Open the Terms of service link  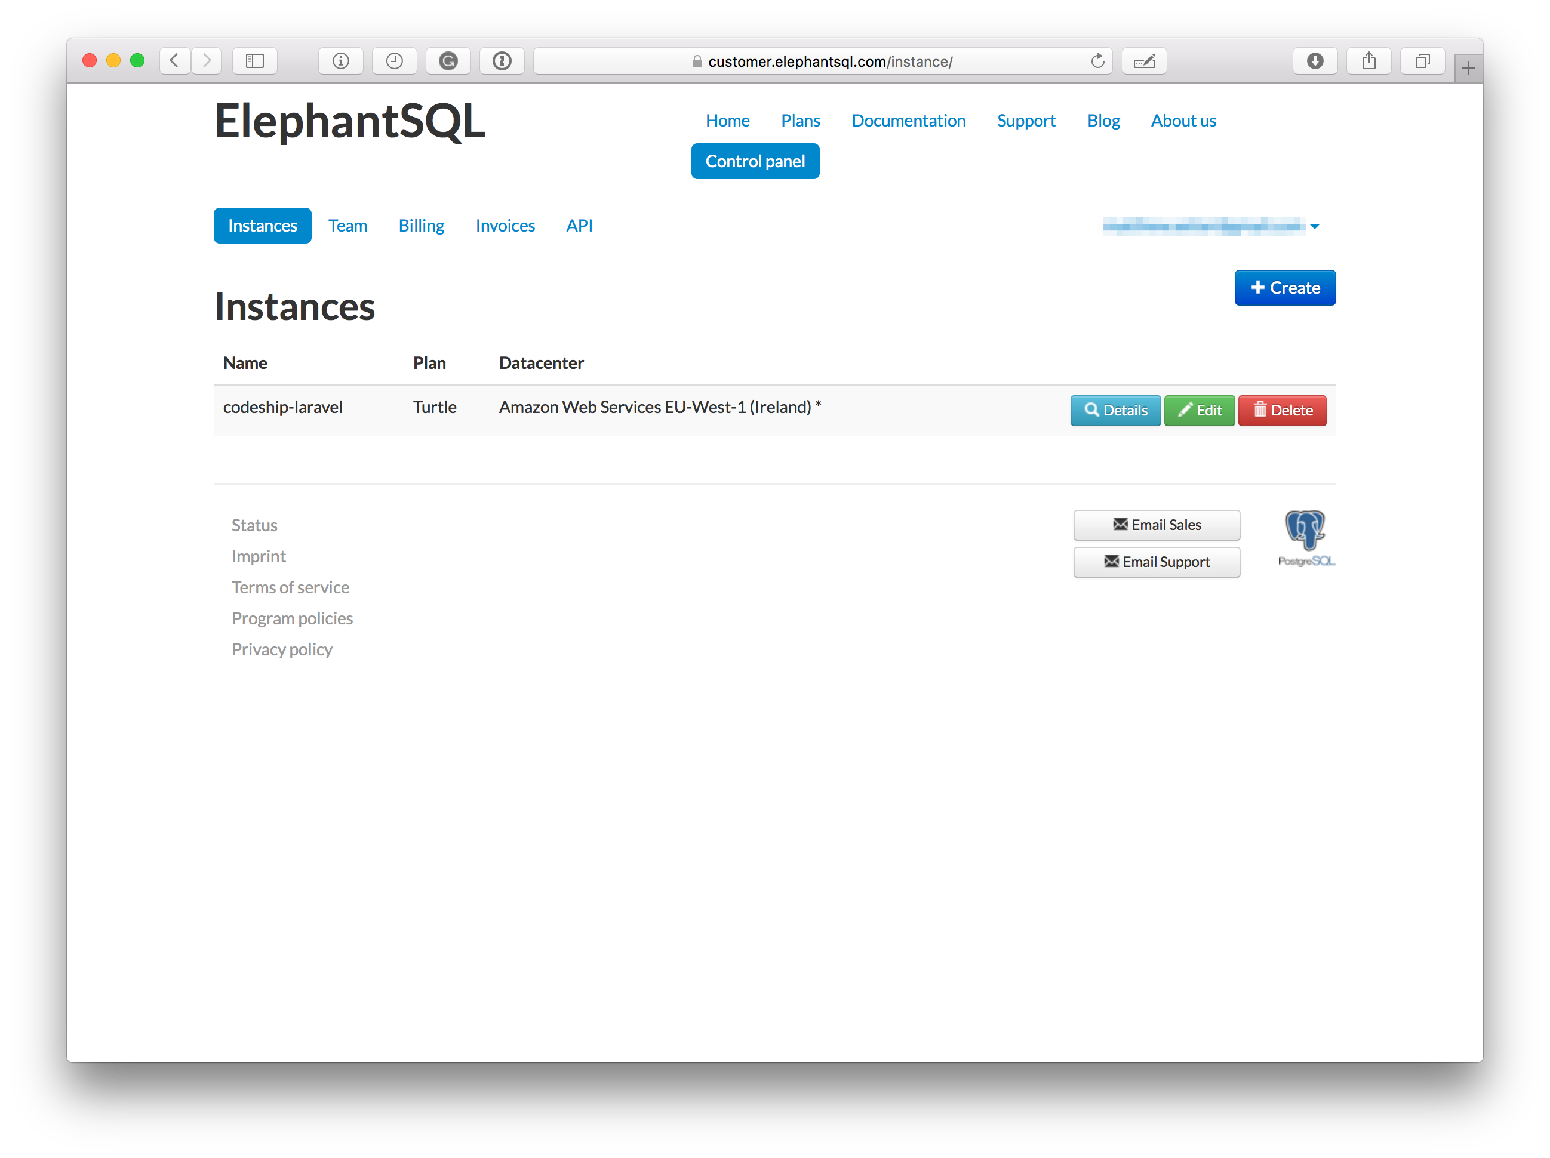click(x=291, y=587)
